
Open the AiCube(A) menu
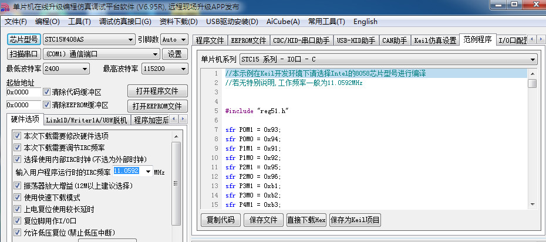[x=283, y=22]
